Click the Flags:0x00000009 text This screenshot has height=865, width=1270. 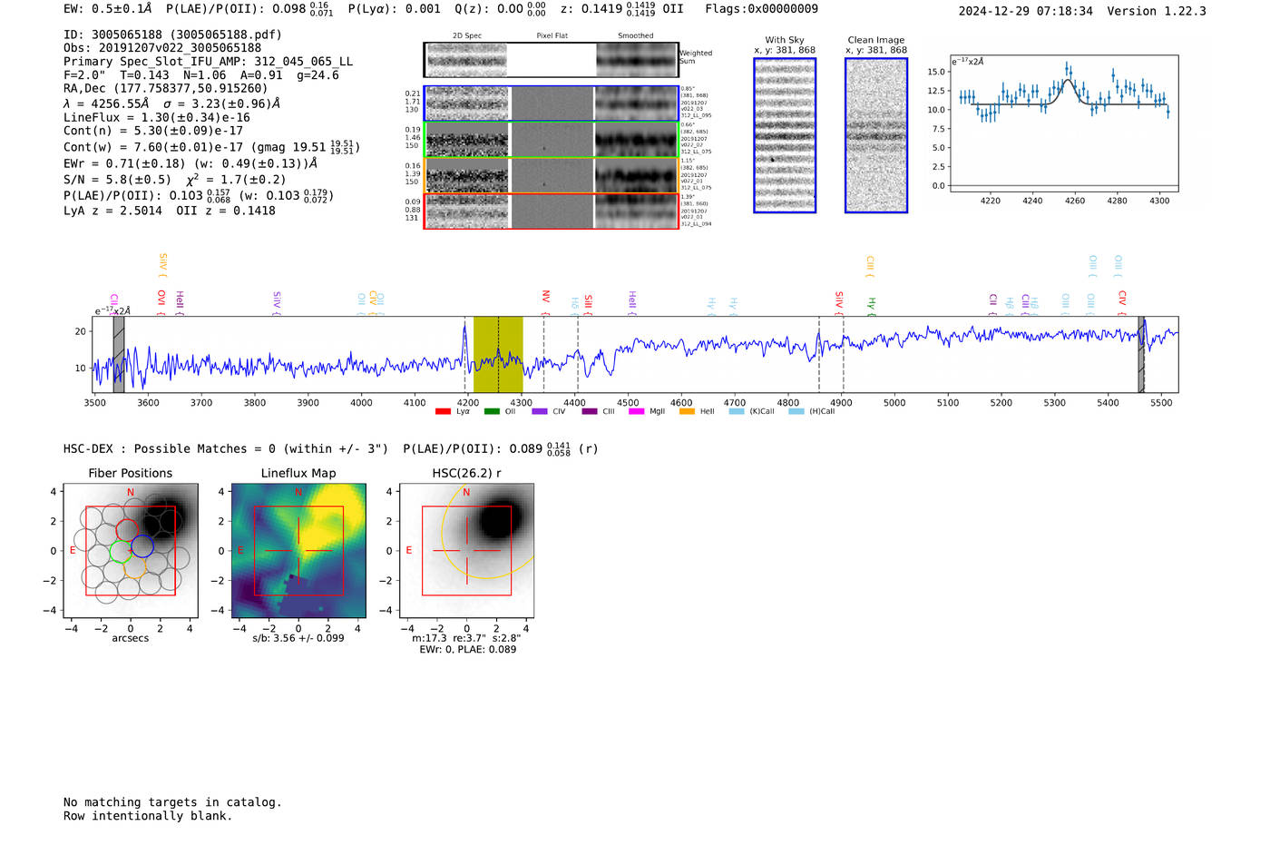(x=761, y=9)
